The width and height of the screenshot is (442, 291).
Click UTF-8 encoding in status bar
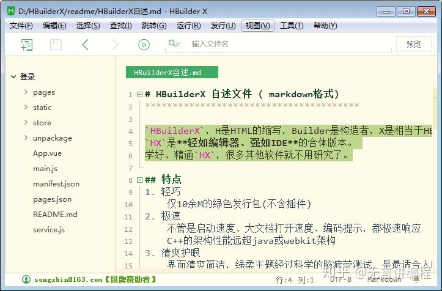coord(341,279)
